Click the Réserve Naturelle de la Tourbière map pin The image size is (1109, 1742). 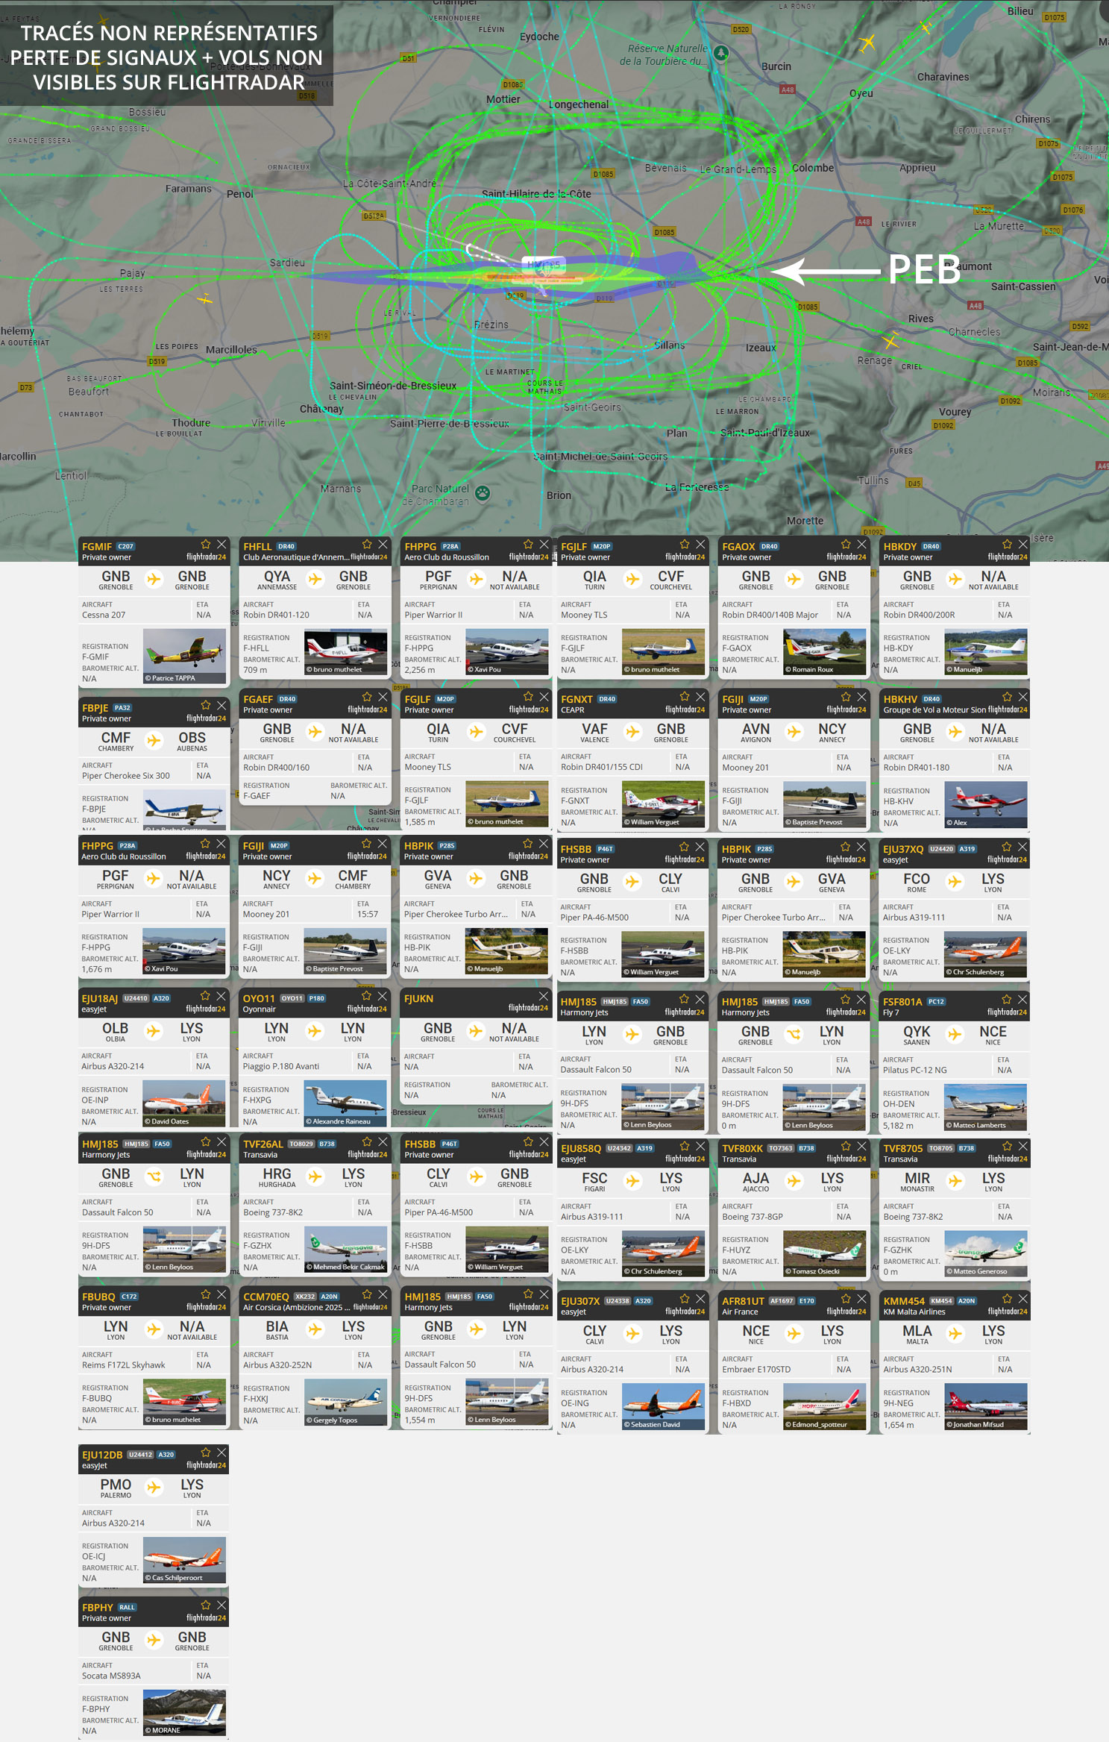click(x=721, y=53)
